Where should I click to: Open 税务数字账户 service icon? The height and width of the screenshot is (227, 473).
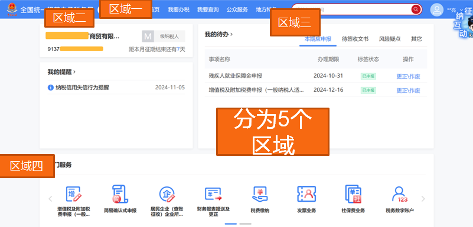click(400, 194)
